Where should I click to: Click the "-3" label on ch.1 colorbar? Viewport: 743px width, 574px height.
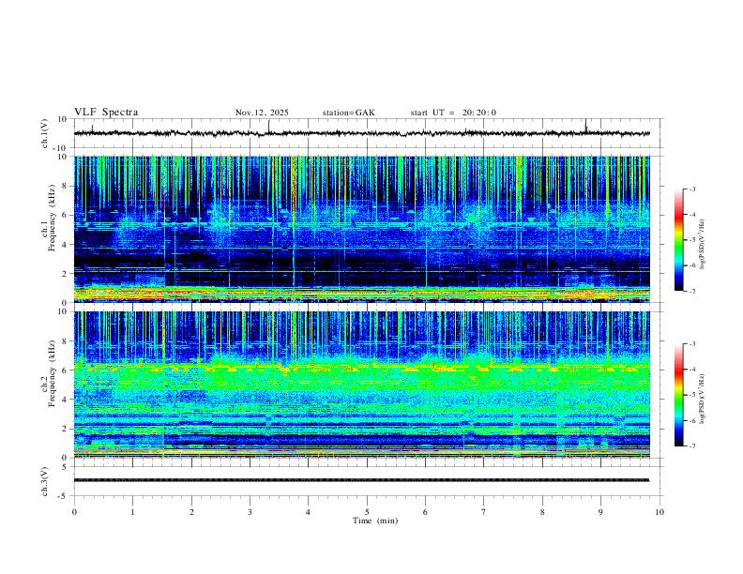click(x=691, y=189)
